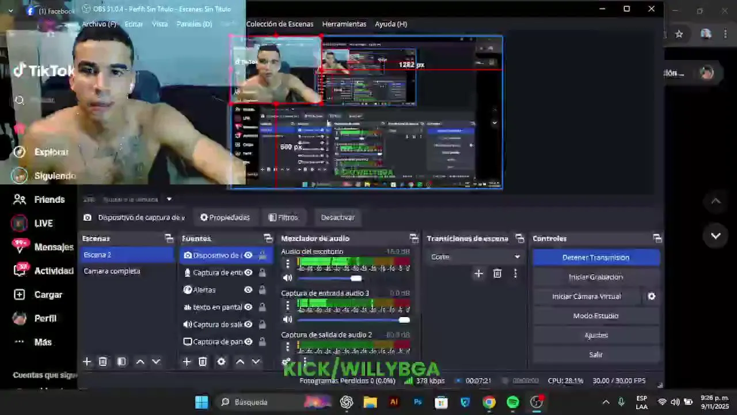Open Captura de salida audio 2 options dots

click(x=288, y=346)
